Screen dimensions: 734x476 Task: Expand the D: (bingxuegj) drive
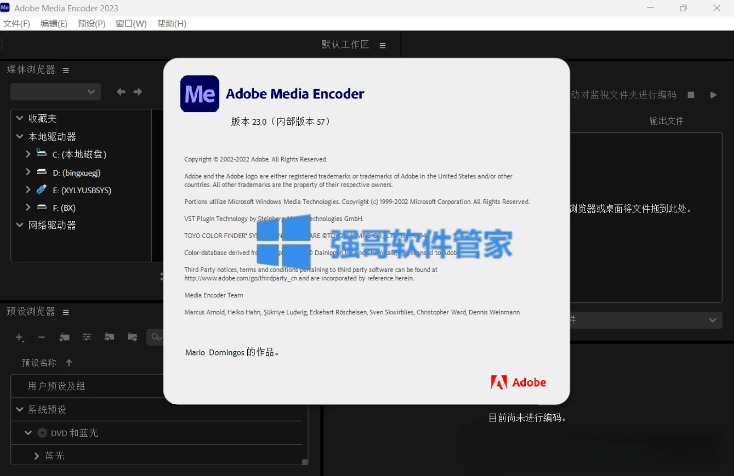tap(28, 172)
